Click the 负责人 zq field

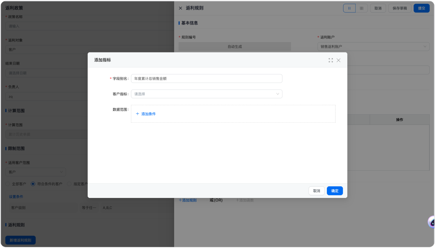click(47, 97)
